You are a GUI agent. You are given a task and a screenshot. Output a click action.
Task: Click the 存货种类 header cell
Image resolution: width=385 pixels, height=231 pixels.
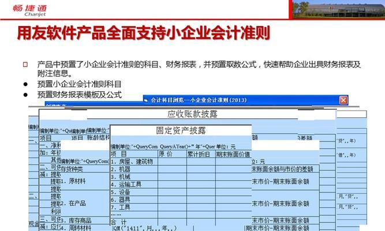pyautogui.click(x=84, y=169)
